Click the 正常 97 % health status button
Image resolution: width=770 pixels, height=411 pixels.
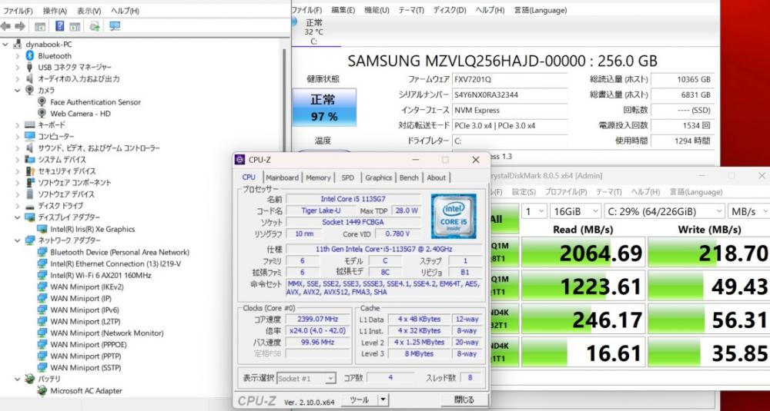point(324,108)
